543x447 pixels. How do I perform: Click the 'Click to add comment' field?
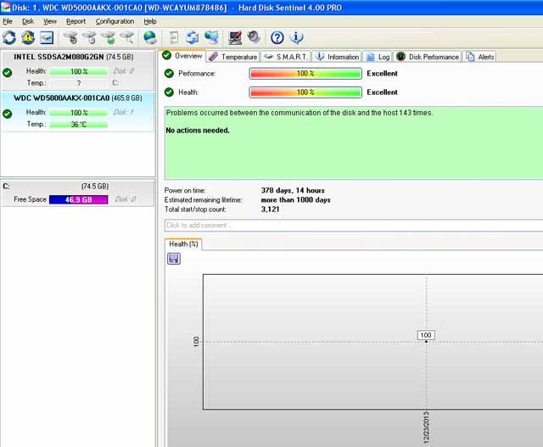coord(352,226)
